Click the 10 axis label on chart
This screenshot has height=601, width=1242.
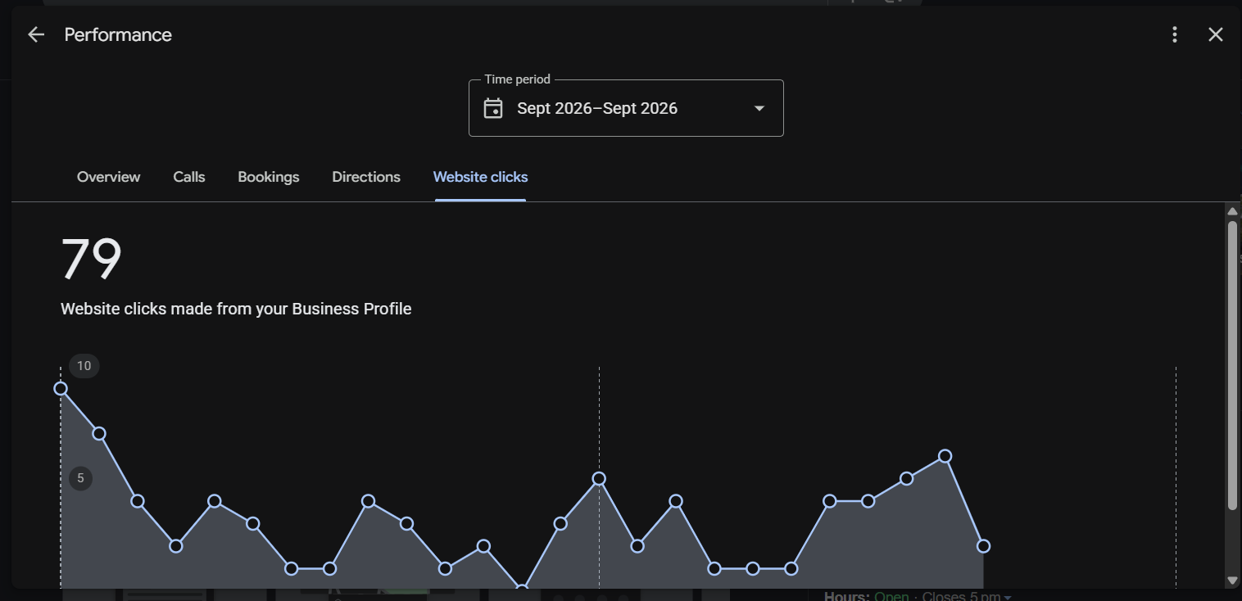[x=84, y=366]
